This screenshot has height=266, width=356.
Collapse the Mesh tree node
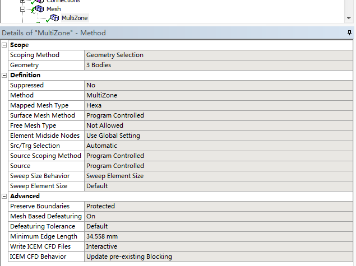click(x=23, y=9)
